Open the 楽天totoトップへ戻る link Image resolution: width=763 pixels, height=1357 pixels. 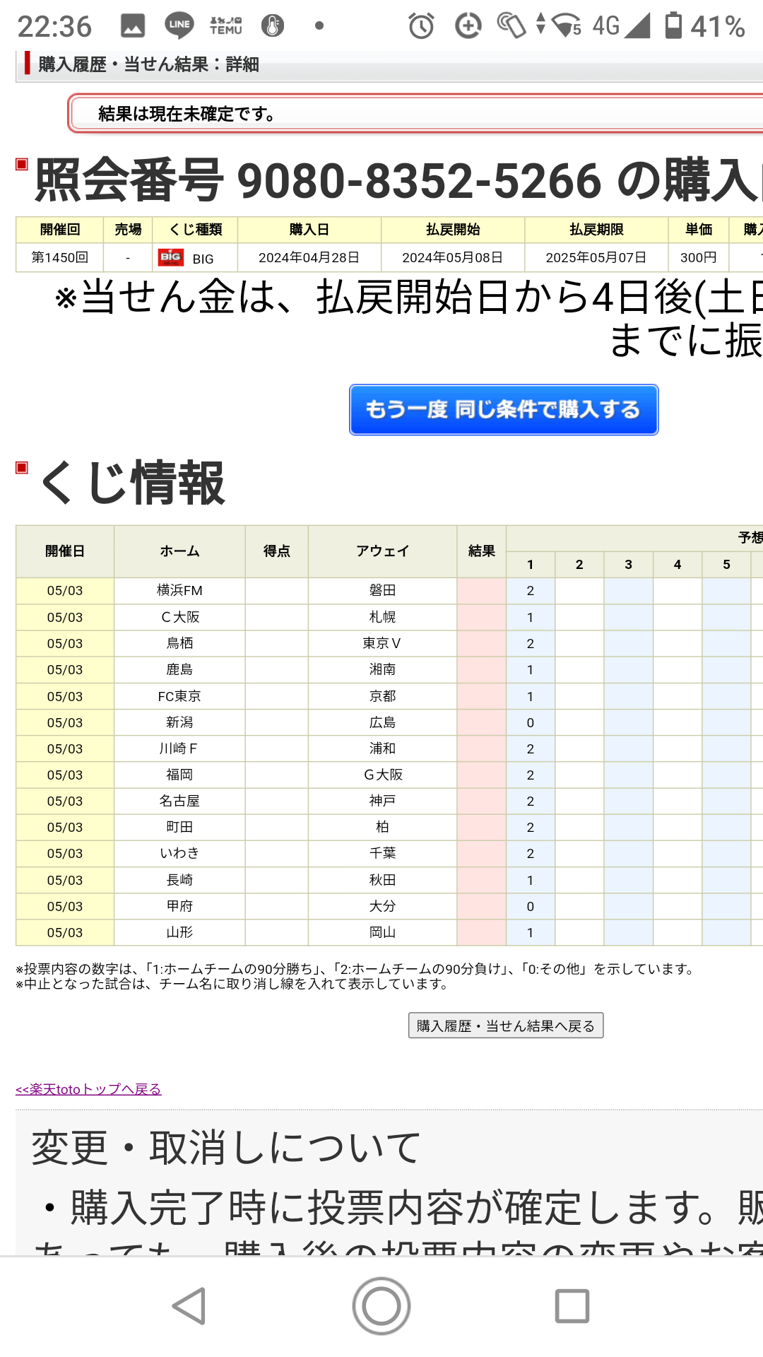pyautogui.click(x=88, y=1089)
